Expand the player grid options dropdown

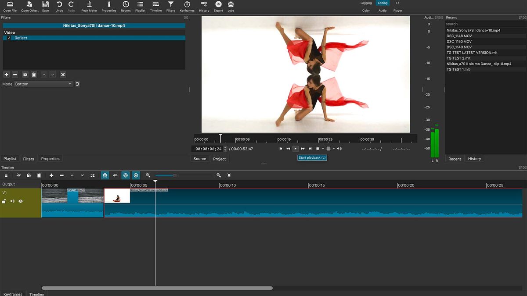334,149
